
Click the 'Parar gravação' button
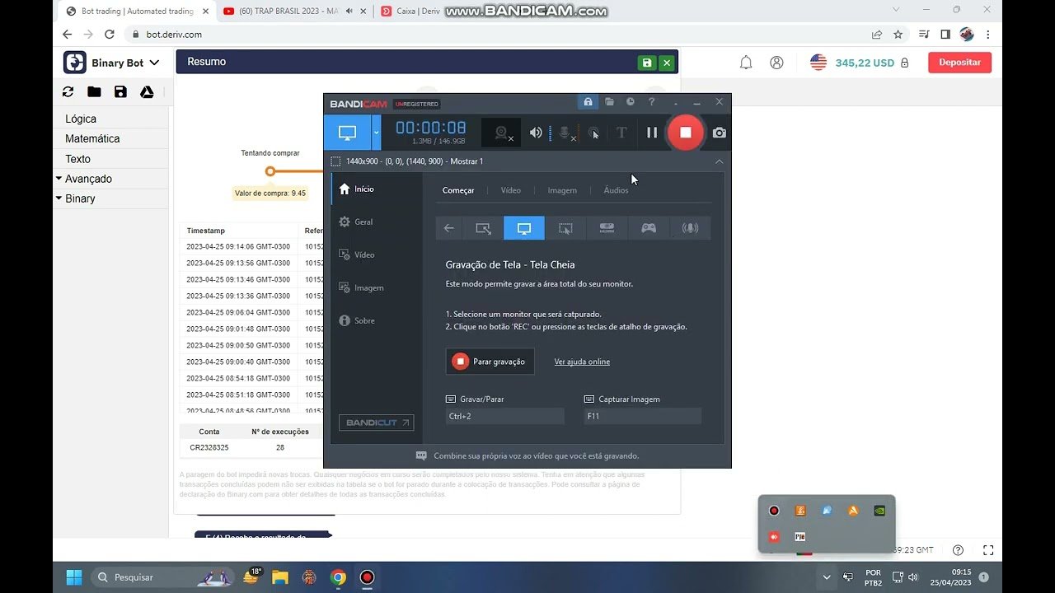coord(490,361)
